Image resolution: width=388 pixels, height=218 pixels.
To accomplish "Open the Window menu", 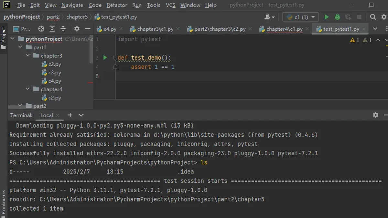I will tap(190, 5).
